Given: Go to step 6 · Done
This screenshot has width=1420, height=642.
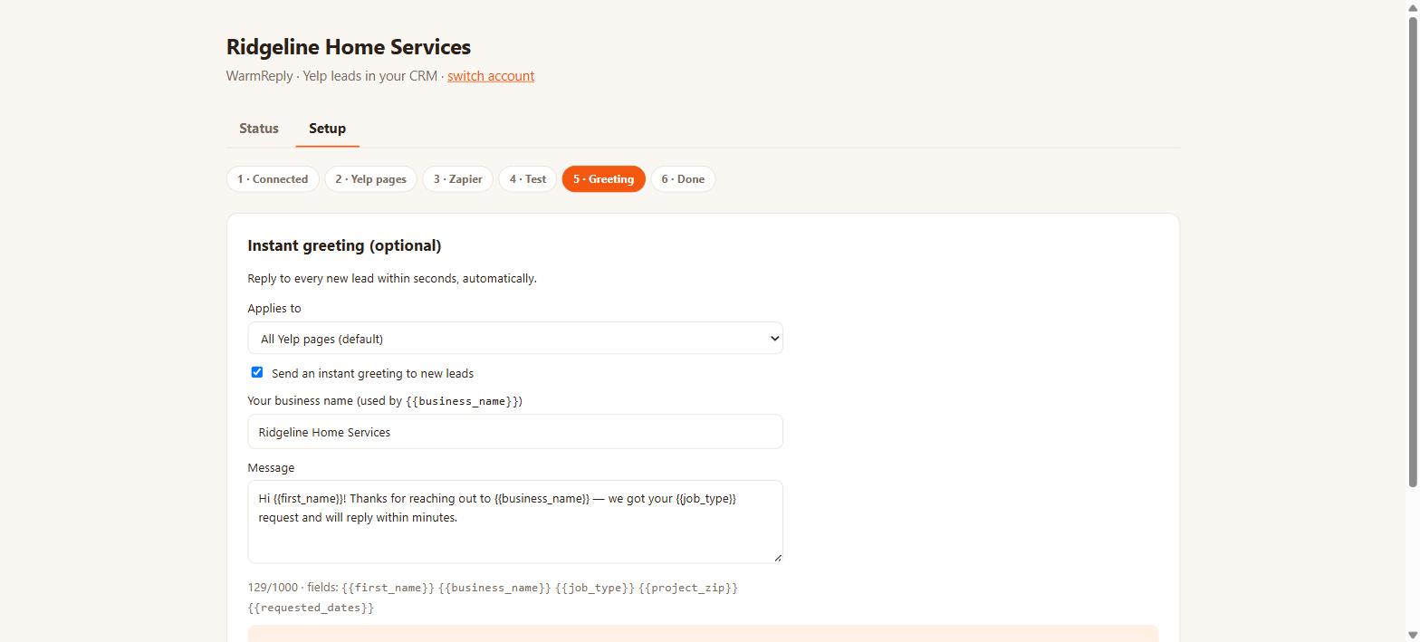Looking at the screenshot, I should click(x=683, y=179).
